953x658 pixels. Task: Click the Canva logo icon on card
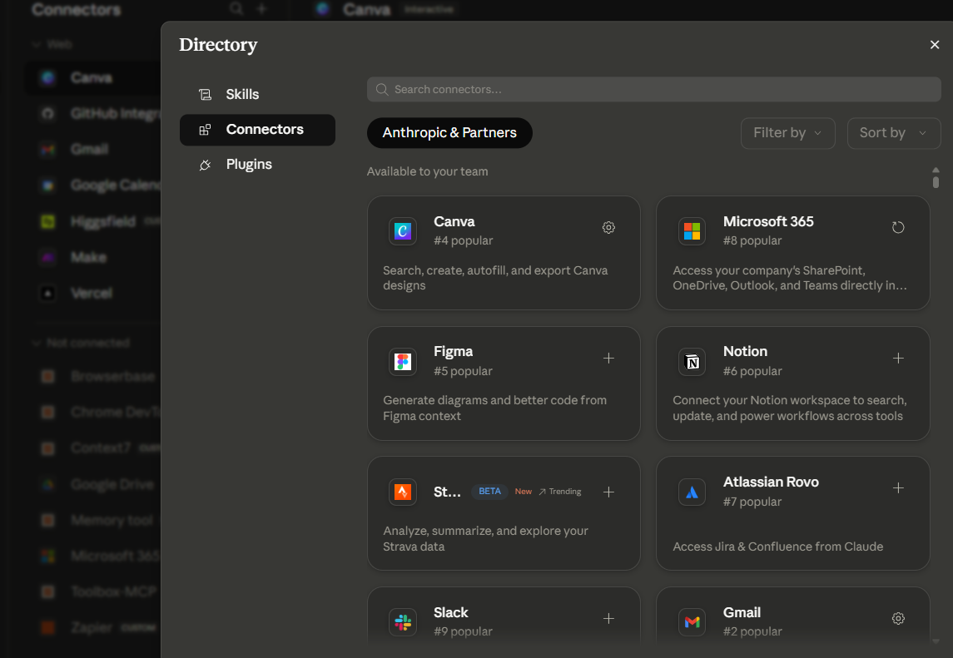pos(402,231)
